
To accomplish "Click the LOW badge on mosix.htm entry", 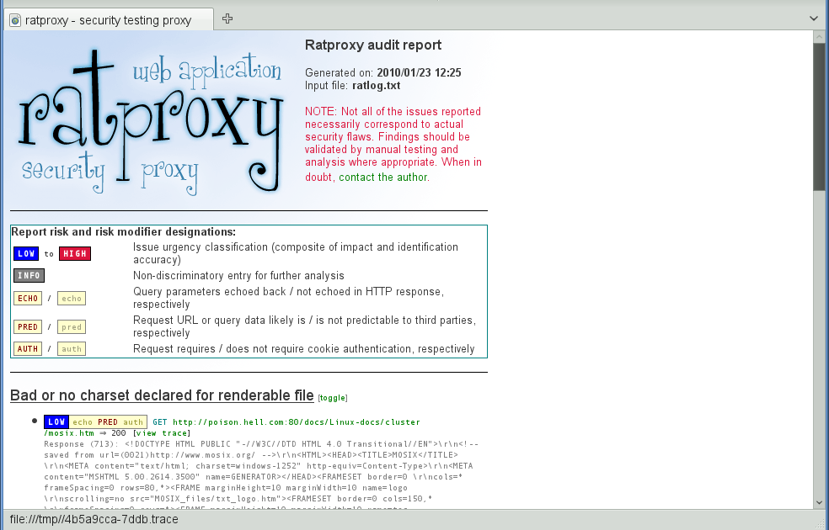I will (56, 421).
